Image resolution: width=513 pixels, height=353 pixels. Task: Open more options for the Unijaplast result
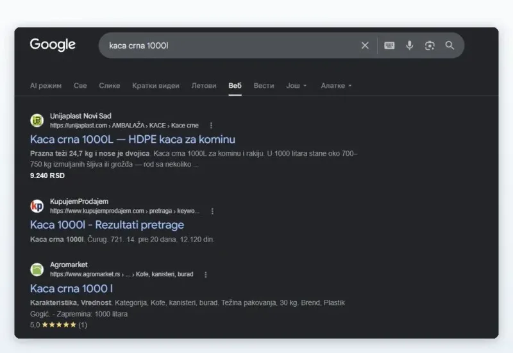point(211,125)
